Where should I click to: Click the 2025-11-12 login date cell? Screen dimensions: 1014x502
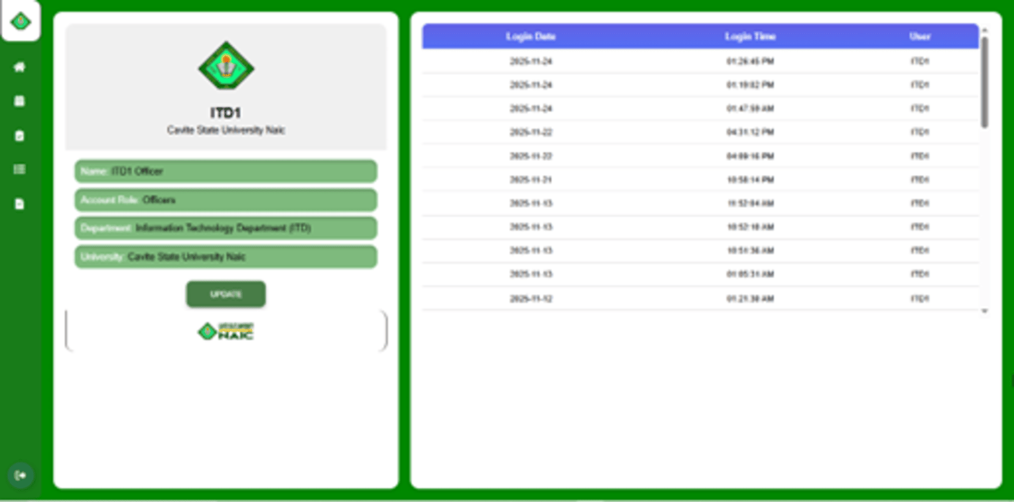(531, 298)
